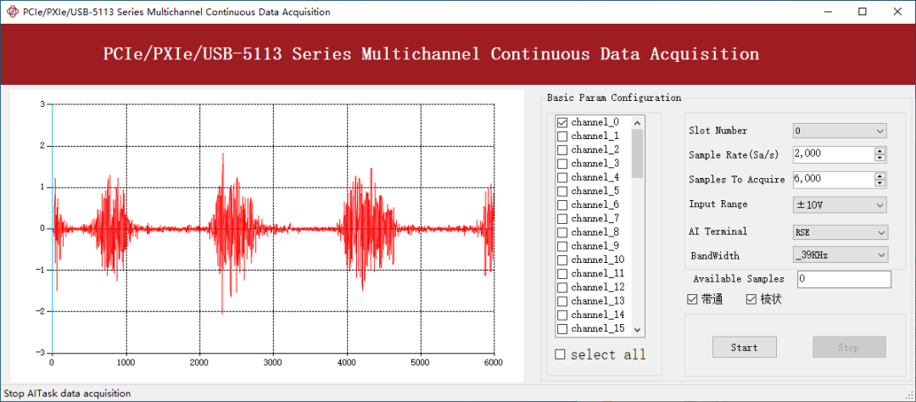Click the blue cursor line on the chart
The width and height of the screenshot is (916, 402).
point(52,228)
